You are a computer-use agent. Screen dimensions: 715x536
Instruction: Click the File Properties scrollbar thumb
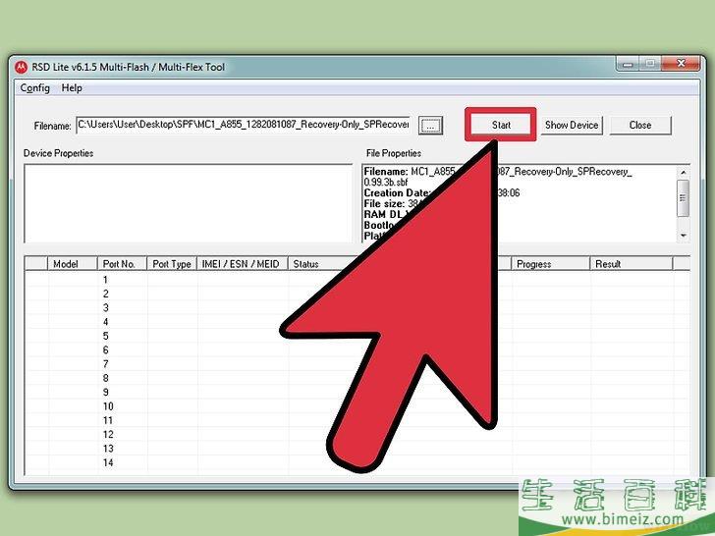point(683,198)
